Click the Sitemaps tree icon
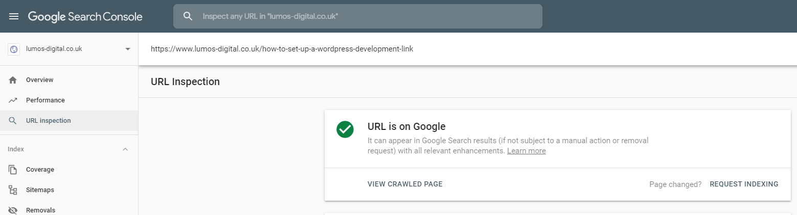The width and height of the screenshot is (797, 215). point(13,190)
